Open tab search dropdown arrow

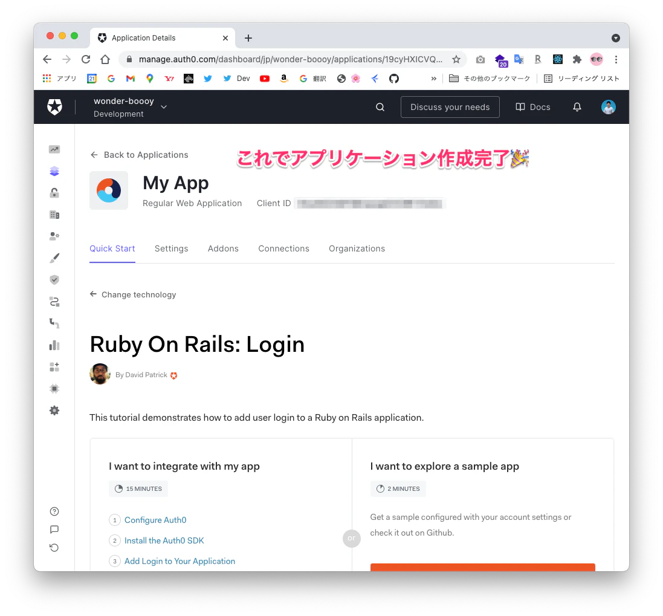coord(616,38)
